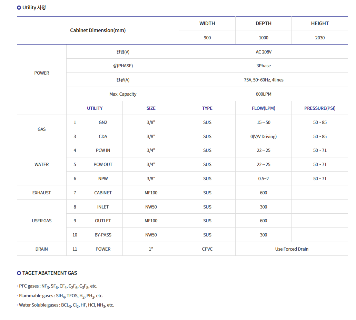This screenshot has width=356, height=320.
Task: Click the depth value 1000
Action: (263, 38)
